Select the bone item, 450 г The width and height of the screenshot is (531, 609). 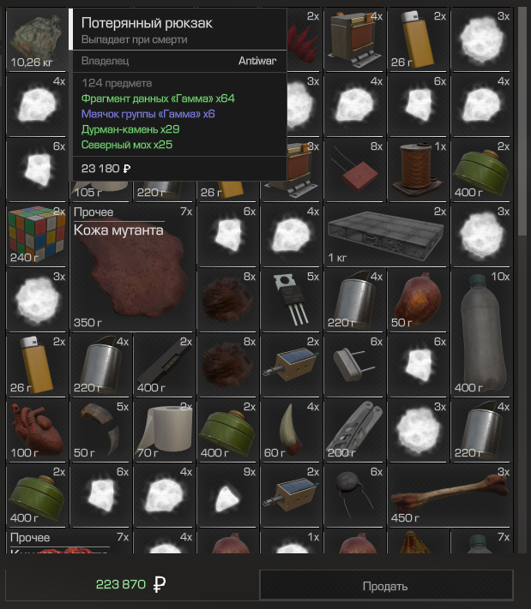[x=450, y=495]
